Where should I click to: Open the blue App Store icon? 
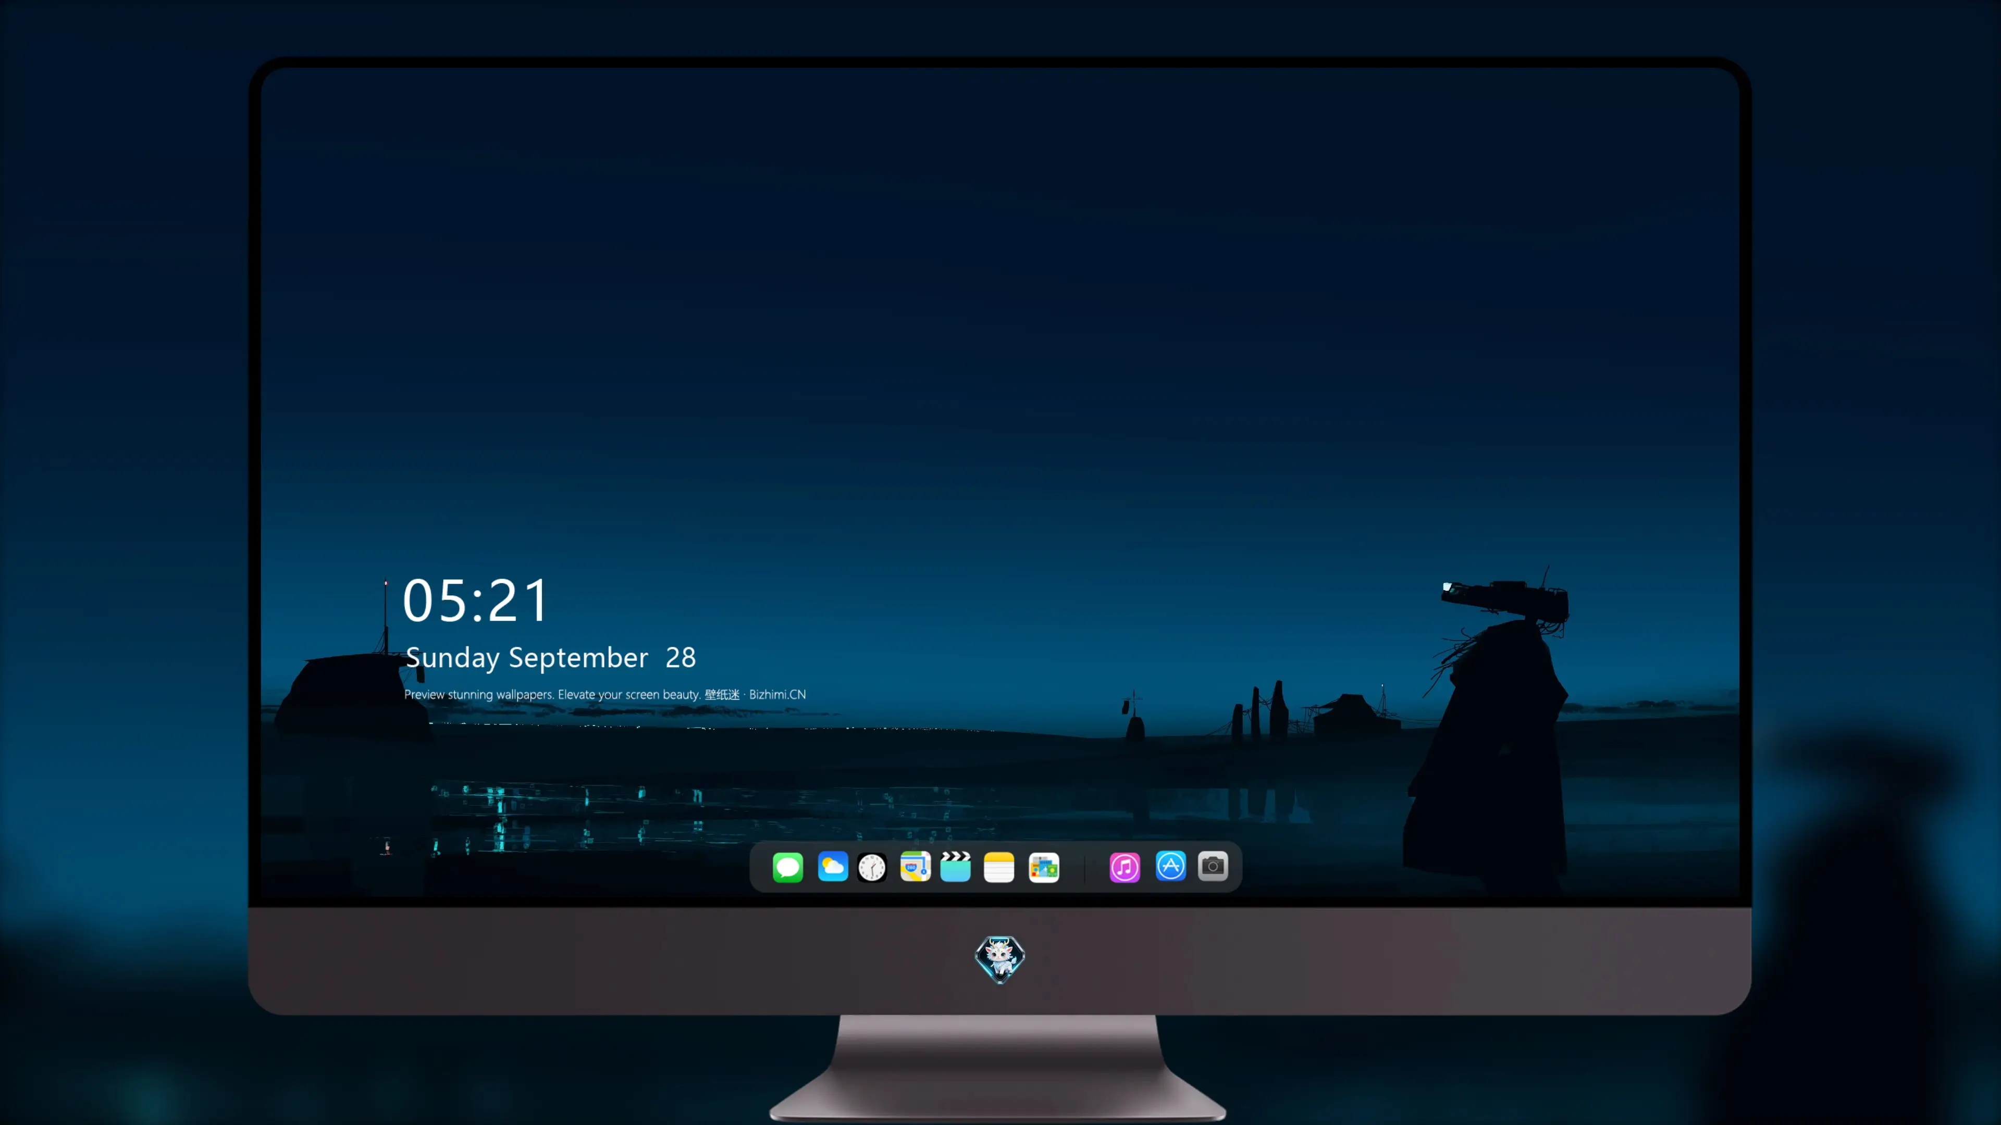1170,866
